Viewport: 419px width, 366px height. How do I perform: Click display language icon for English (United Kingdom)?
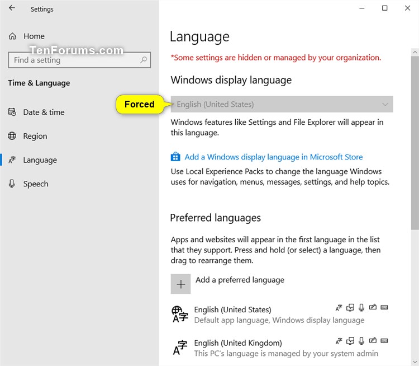coord(339,341)
